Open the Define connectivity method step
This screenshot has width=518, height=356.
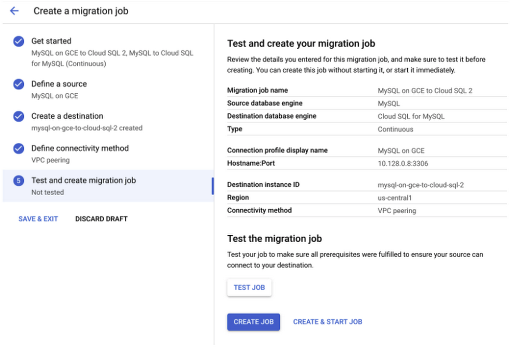[80, 148]
